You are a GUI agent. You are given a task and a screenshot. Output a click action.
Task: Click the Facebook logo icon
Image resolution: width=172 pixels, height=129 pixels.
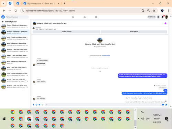click(3, 17)
